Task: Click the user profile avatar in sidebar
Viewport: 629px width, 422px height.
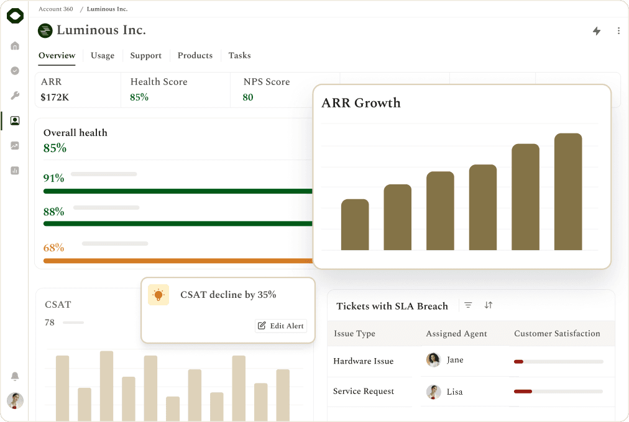Action: pos(16,400)
